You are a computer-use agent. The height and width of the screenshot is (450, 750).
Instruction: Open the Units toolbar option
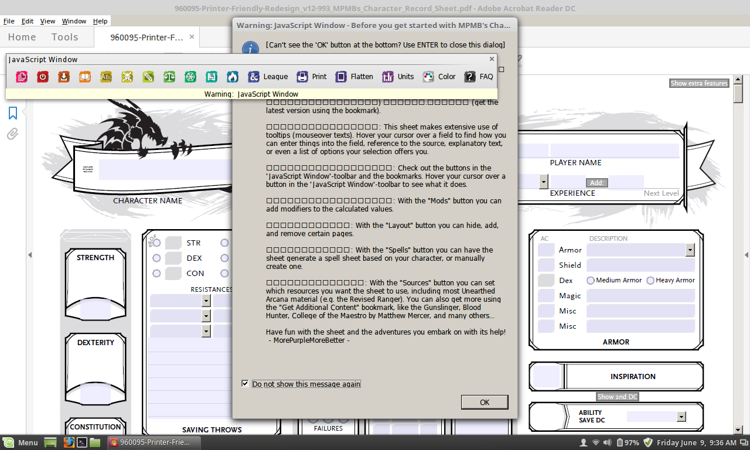(398, 77)
